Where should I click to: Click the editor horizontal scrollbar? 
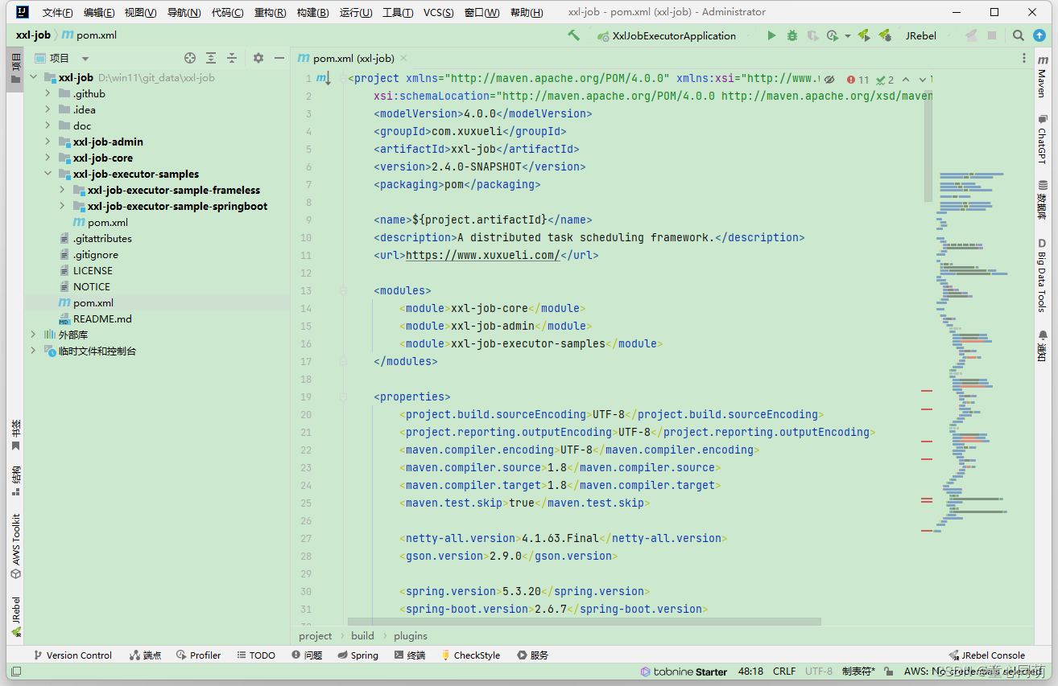point(584,621)
